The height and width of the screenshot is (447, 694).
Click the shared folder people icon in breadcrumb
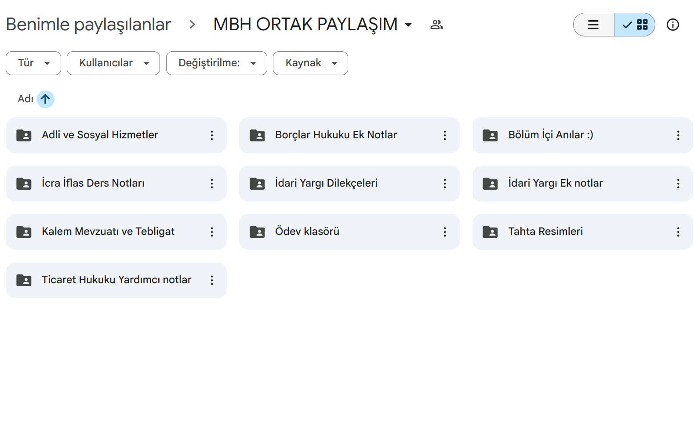tap(436, 25)
